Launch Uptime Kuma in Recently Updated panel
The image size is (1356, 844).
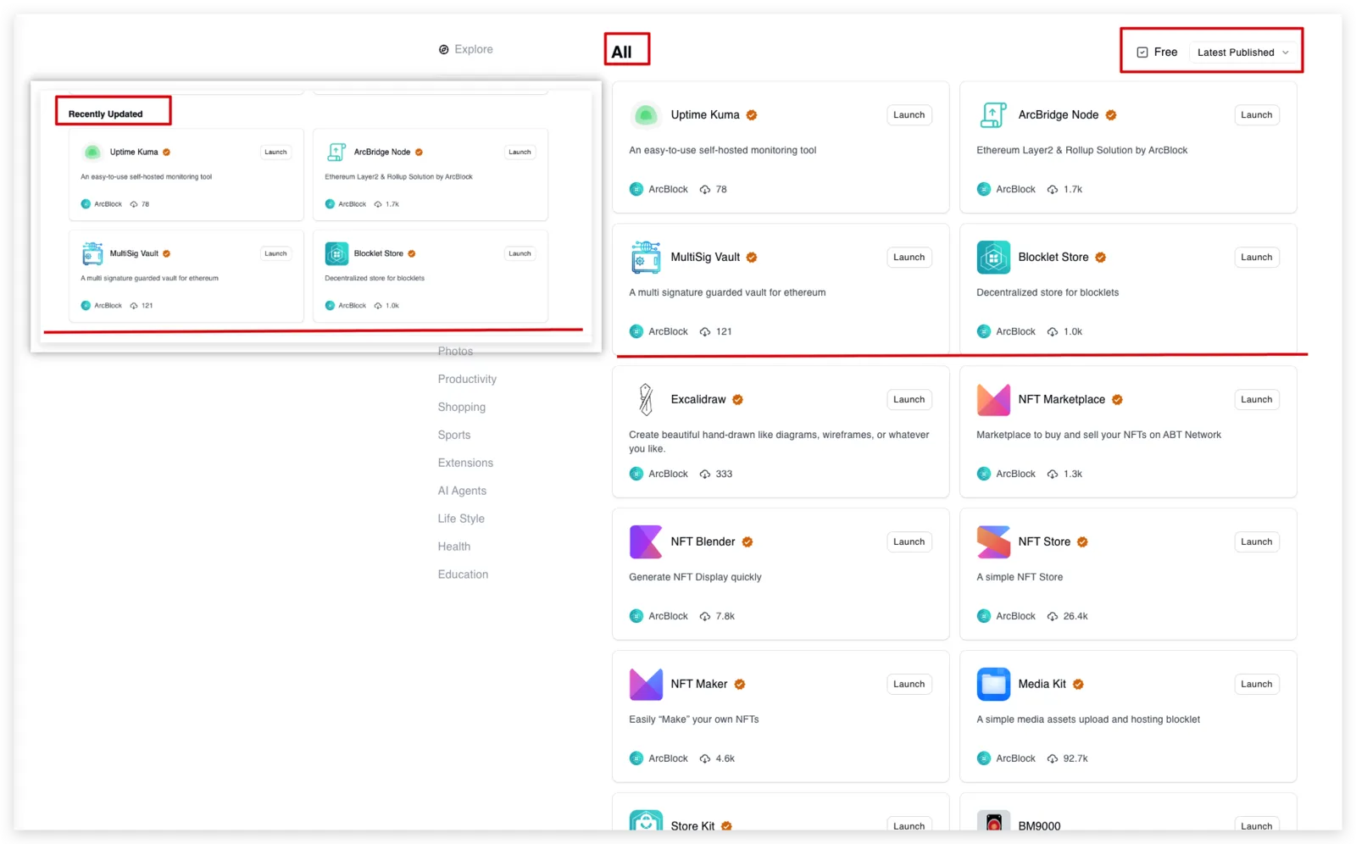[275, 153]
